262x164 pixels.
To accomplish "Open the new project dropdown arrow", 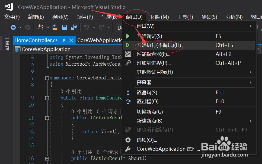I will coord(48,27).
